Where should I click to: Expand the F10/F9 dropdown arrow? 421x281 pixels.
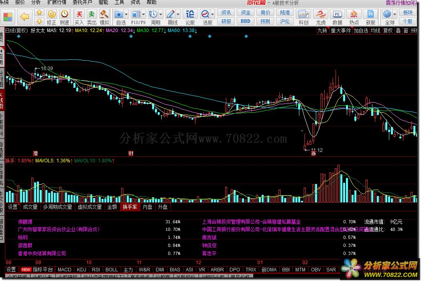coord(144,14)
